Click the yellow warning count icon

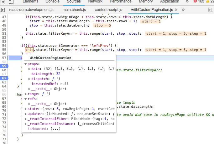(208, 1)
